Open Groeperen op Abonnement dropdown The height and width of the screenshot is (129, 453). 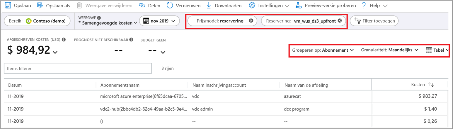tap(323, 50)
